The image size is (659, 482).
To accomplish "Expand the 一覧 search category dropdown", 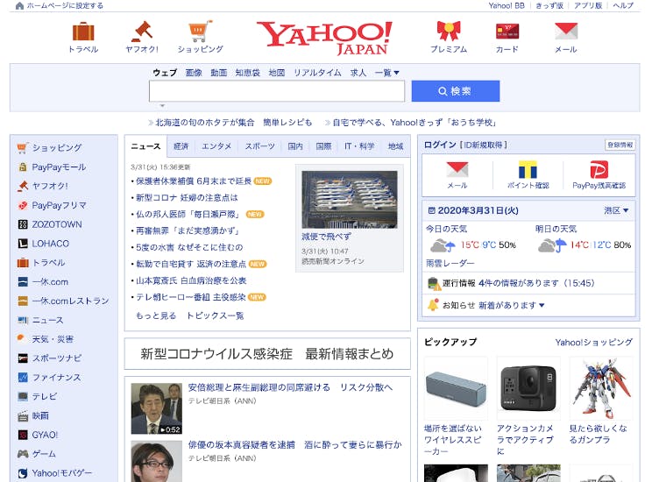I will [x=386, y=73].
